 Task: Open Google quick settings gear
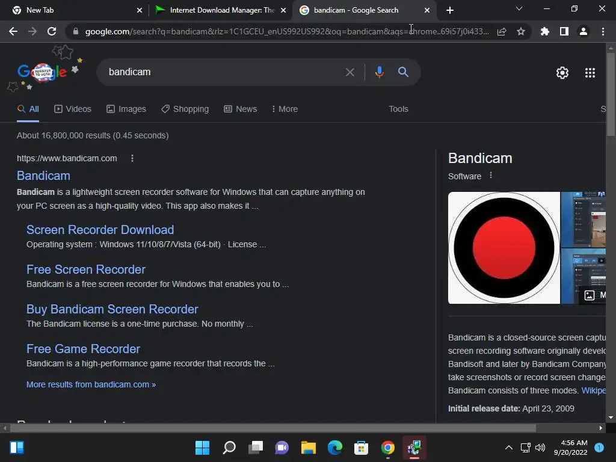(562, 73)
